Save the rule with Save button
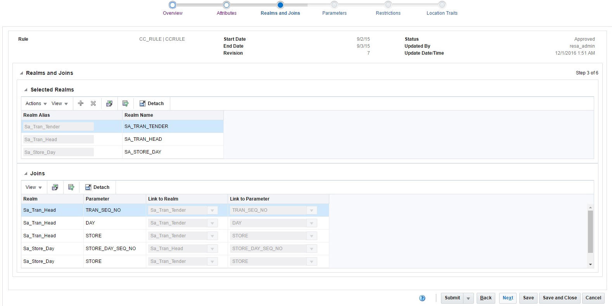This screenshot has width=612, height=306. (x=528, y=298)
